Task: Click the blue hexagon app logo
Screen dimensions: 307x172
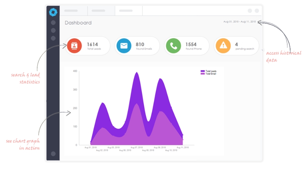Action: [x=53, y=12]
